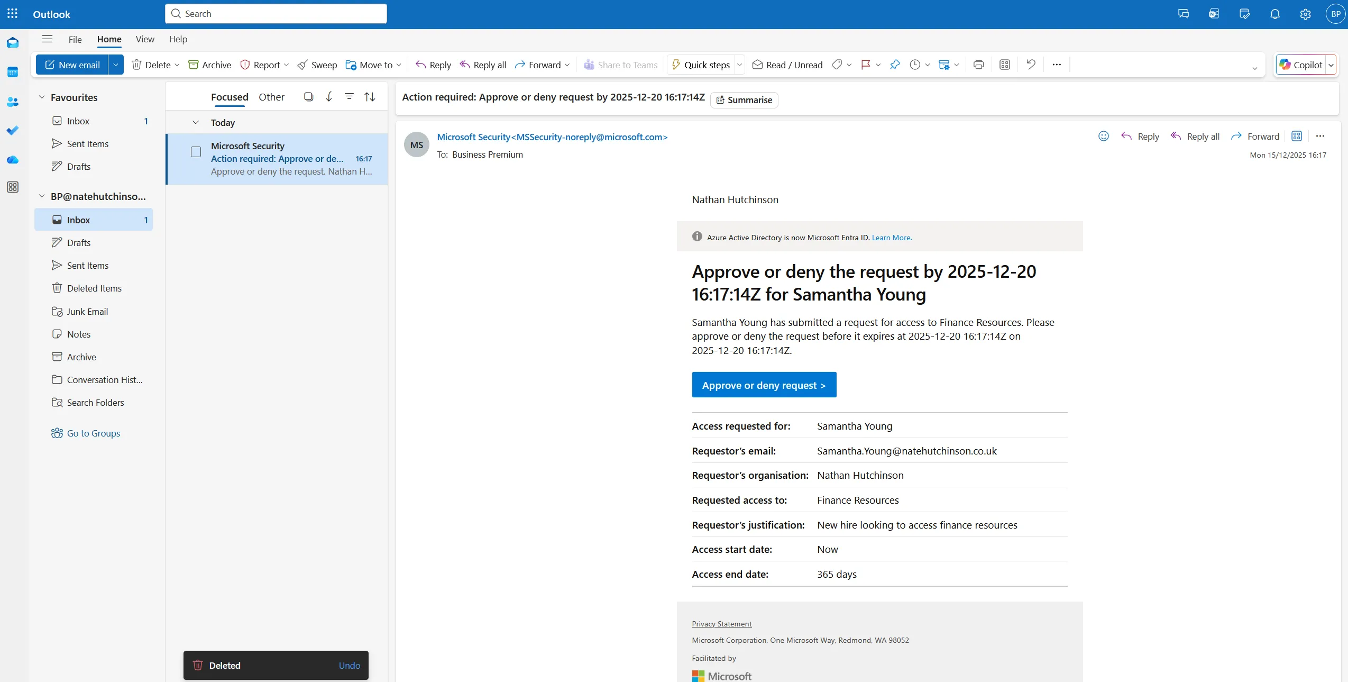
Task: Open the chat icon in the top header
Action: point(1184,14)
